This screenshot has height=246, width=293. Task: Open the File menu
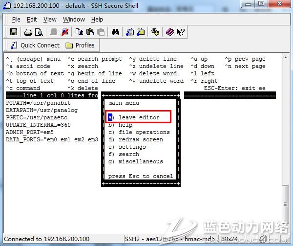pos(16,20)
